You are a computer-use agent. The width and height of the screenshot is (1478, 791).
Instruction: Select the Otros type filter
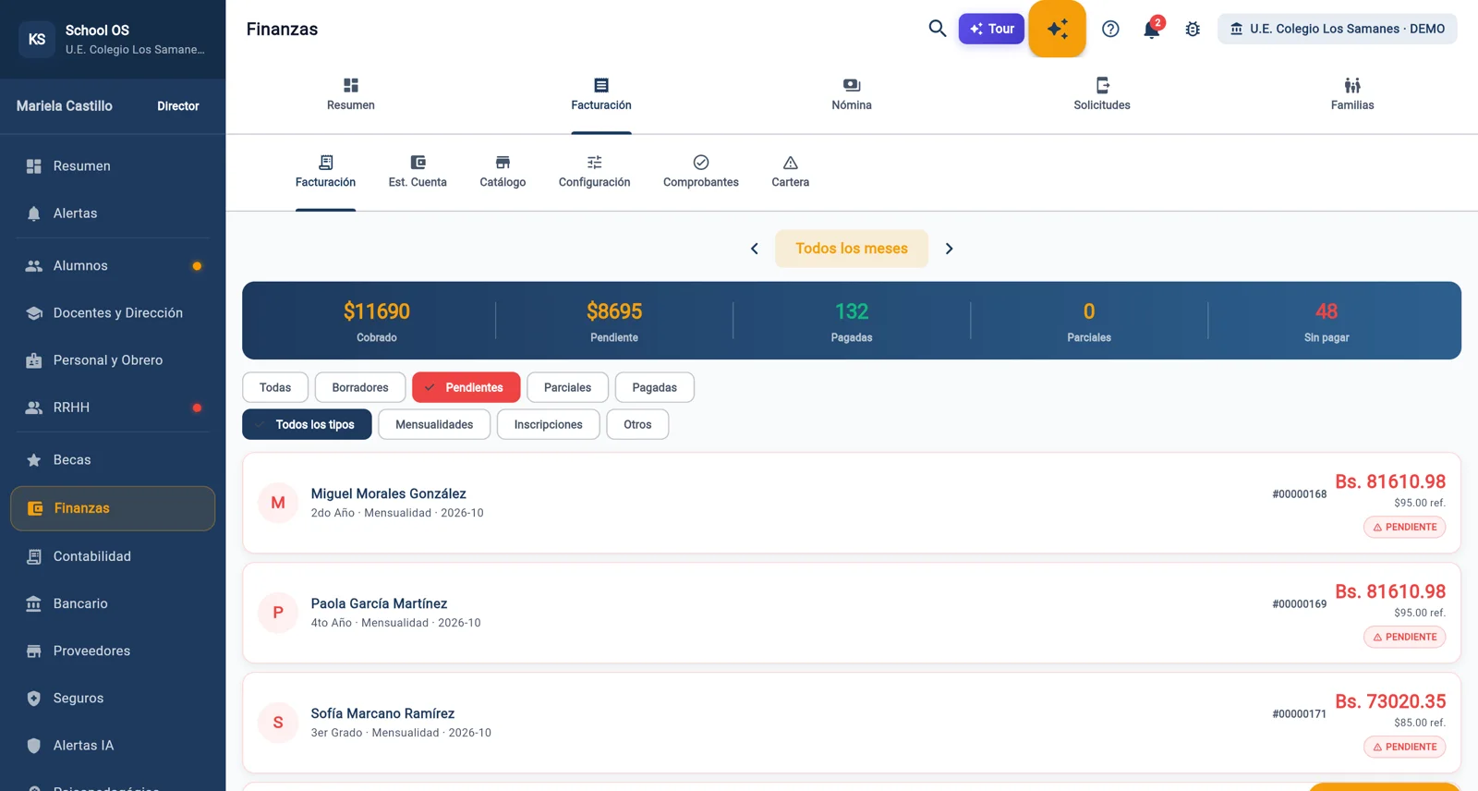(637, 424)
